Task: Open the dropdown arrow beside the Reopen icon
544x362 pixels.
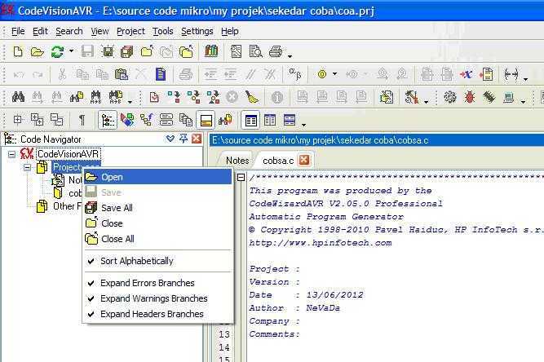Action: (x=72, y=51)
